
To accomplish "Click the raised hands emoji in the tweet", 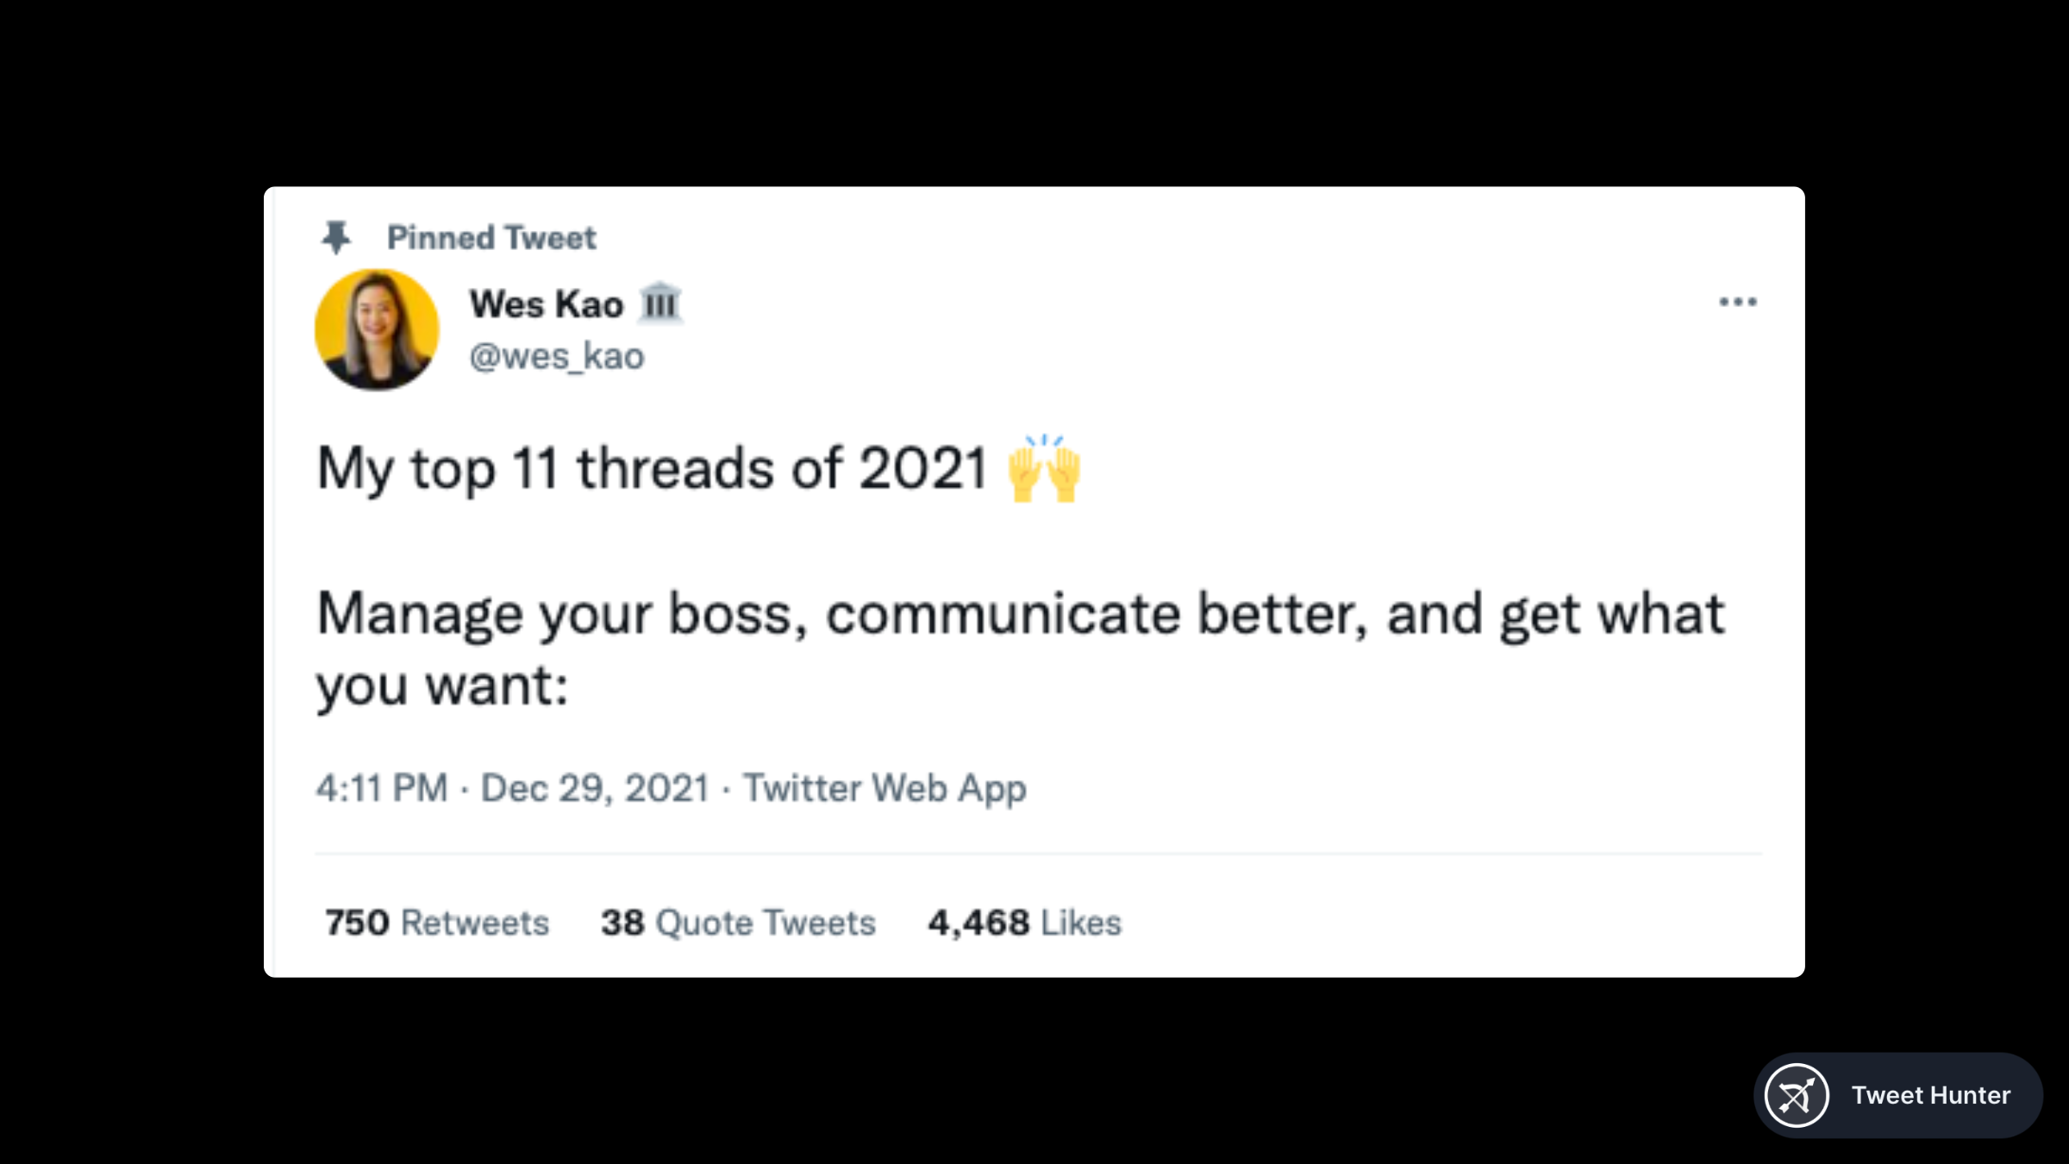I will tap(1044, 469).
